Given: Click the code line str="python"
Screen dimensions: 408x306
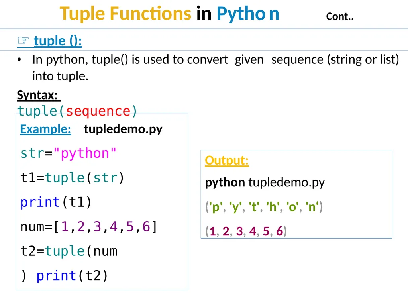Looking at the screenshot, I should coord(68,153).
